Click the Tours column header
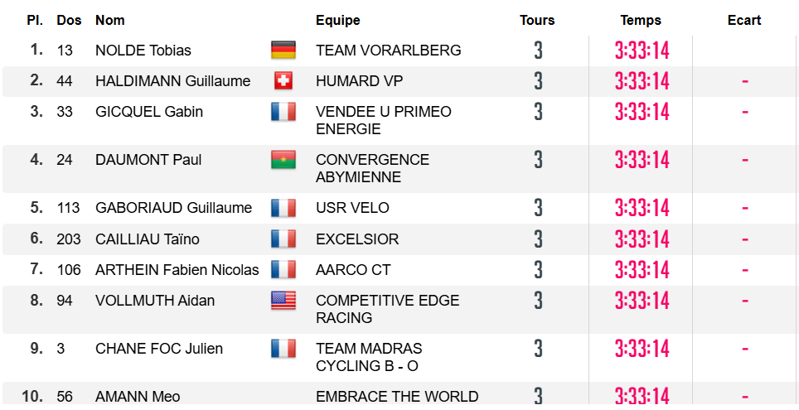The image size is (799, 410). pyautogui.click(x=537, y=21)
